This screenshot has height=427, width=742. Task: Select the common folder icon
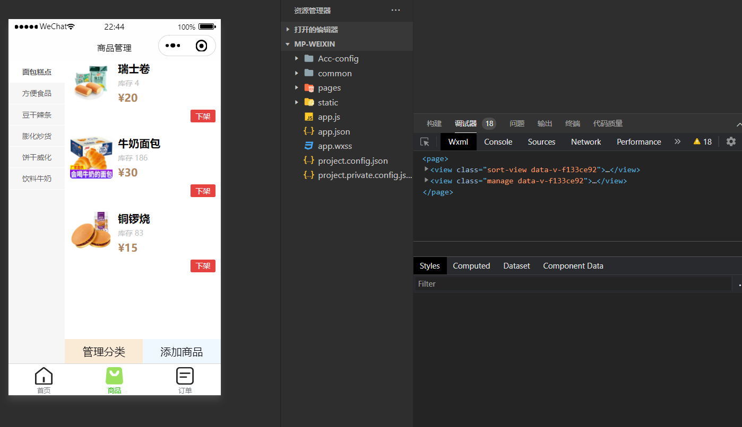tap(309, 73)
